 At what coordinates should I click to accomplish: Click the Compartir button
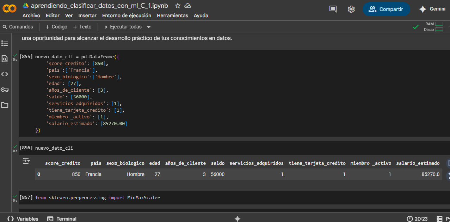[386, 9]
